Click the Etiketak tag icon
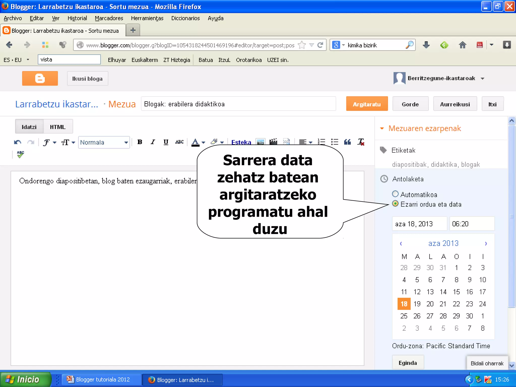This screenshot has width=516, height=387. (383, 150)
